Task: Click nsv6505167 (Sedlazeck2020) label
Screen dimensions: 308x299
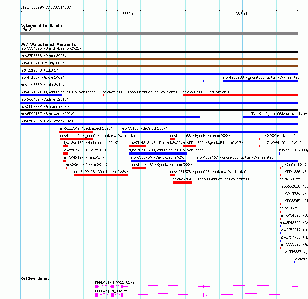Action: tap(48, 114)
